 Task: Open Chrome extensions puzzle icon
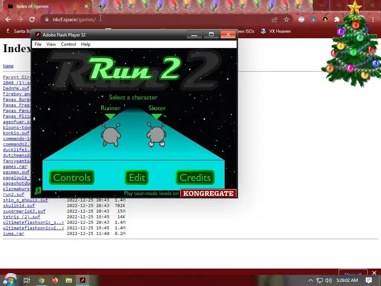337,19
